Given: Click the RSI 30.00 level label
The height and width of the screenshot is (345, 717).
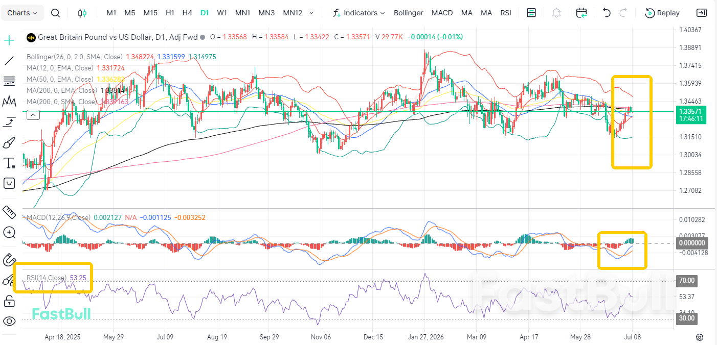Looking at the screenshot, I should [687, 318].
